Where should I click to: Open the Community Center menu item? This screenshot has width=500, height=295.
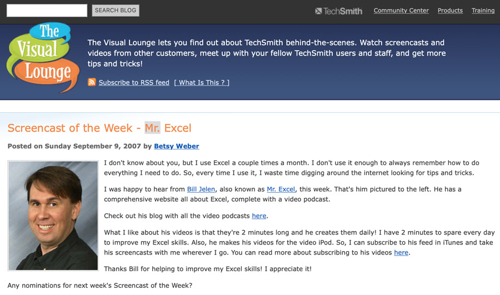tap(401, 11)
